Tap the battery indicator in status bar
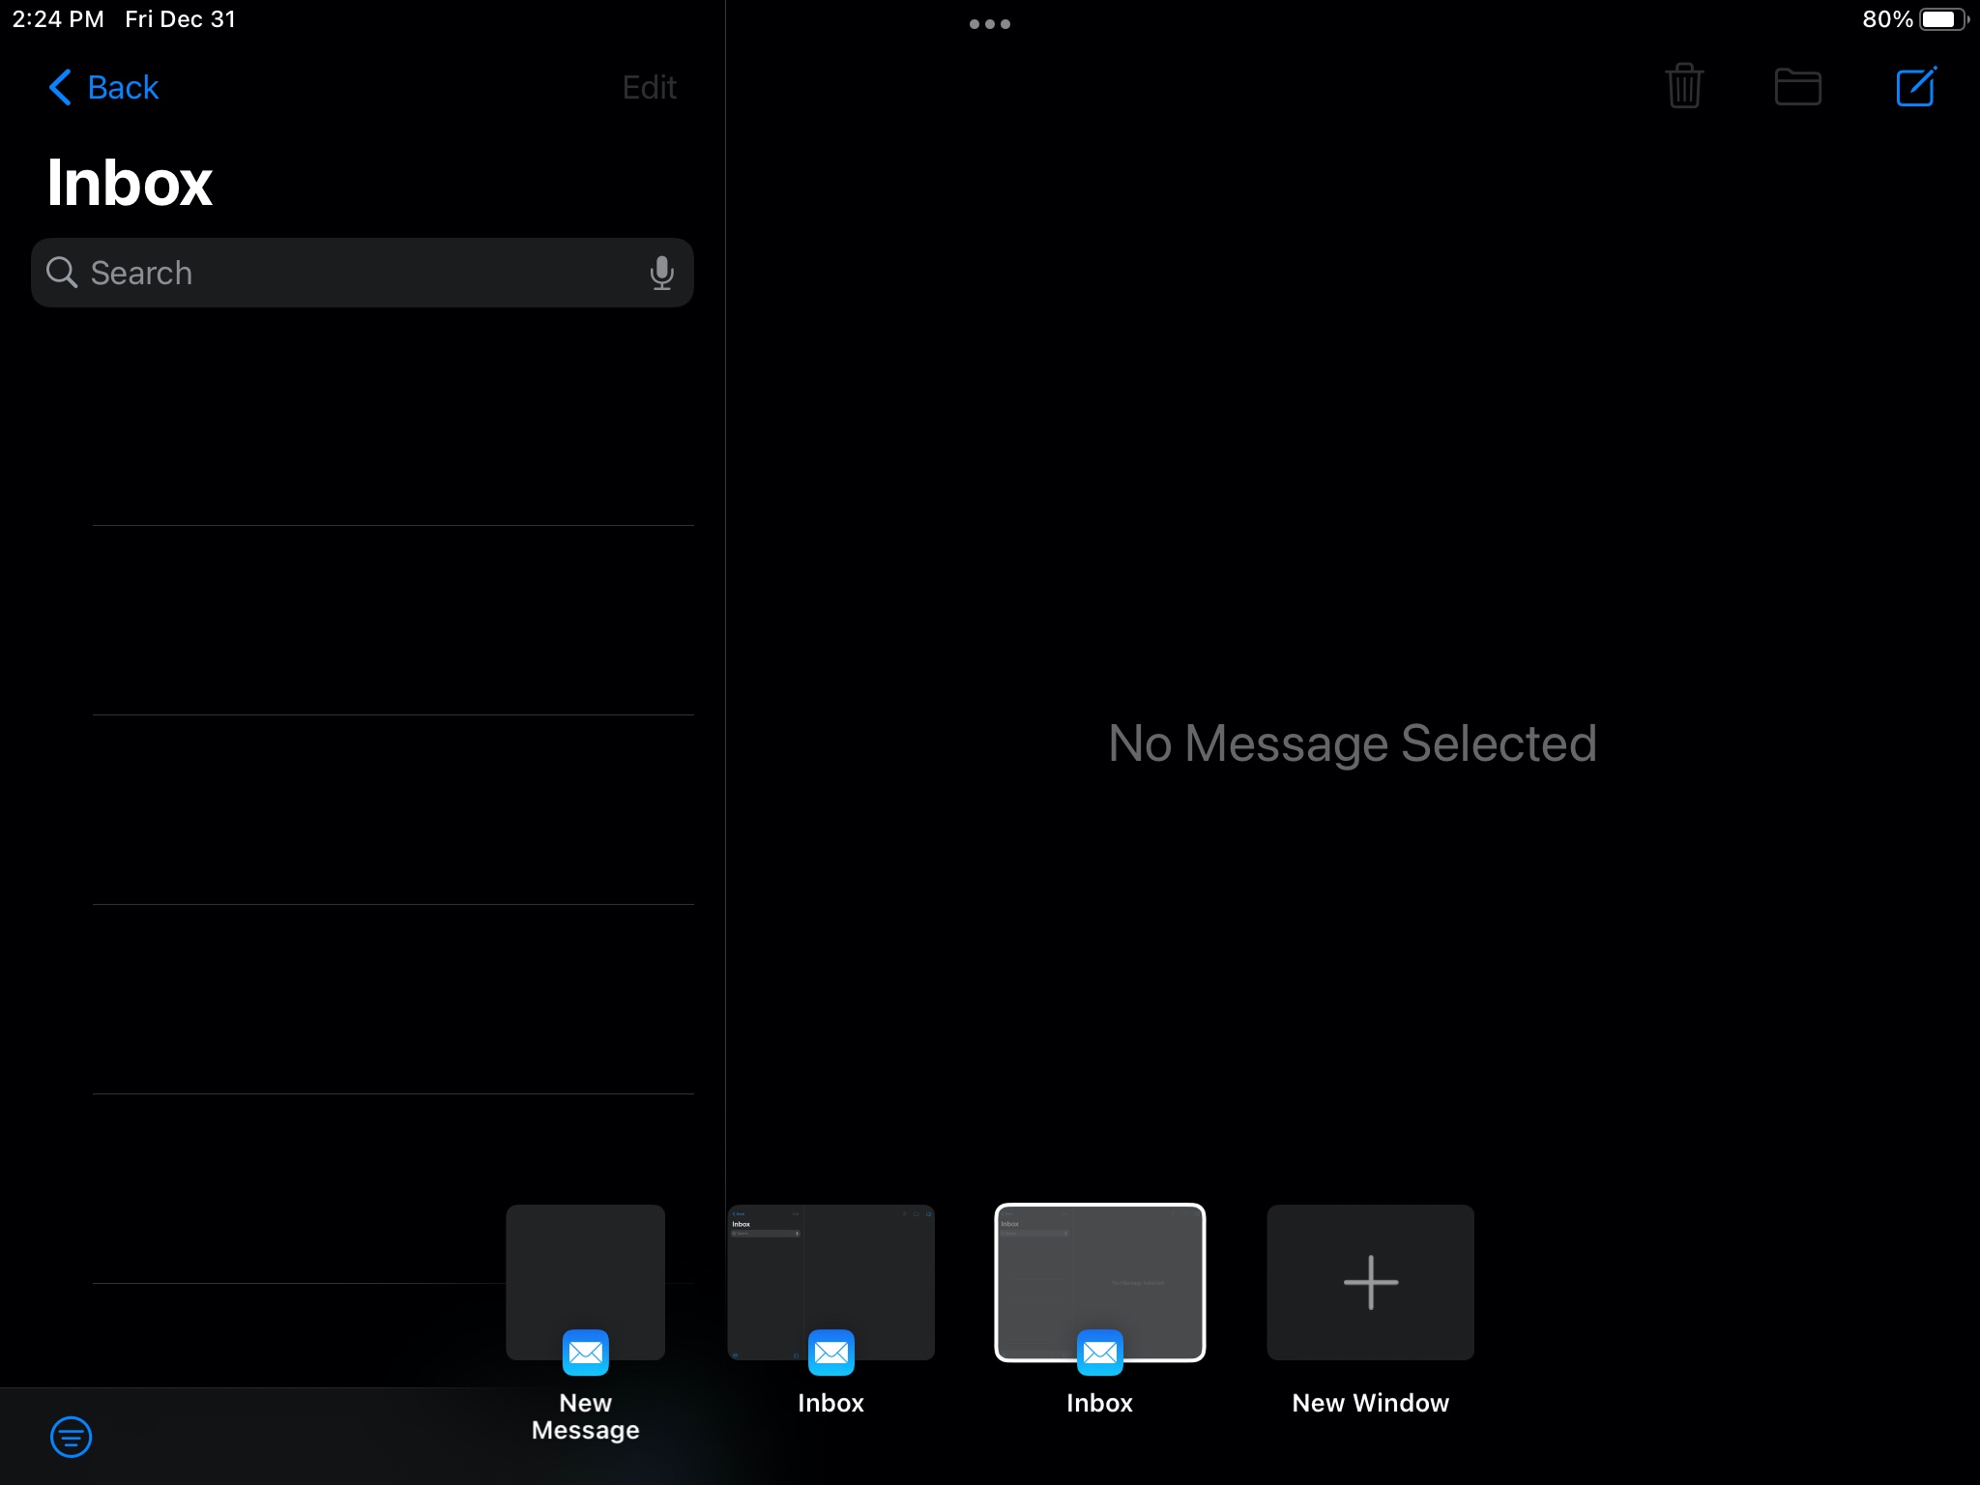Image resolution: width=1980 pixels, height=1485 pixels. tap(1942, 19)
